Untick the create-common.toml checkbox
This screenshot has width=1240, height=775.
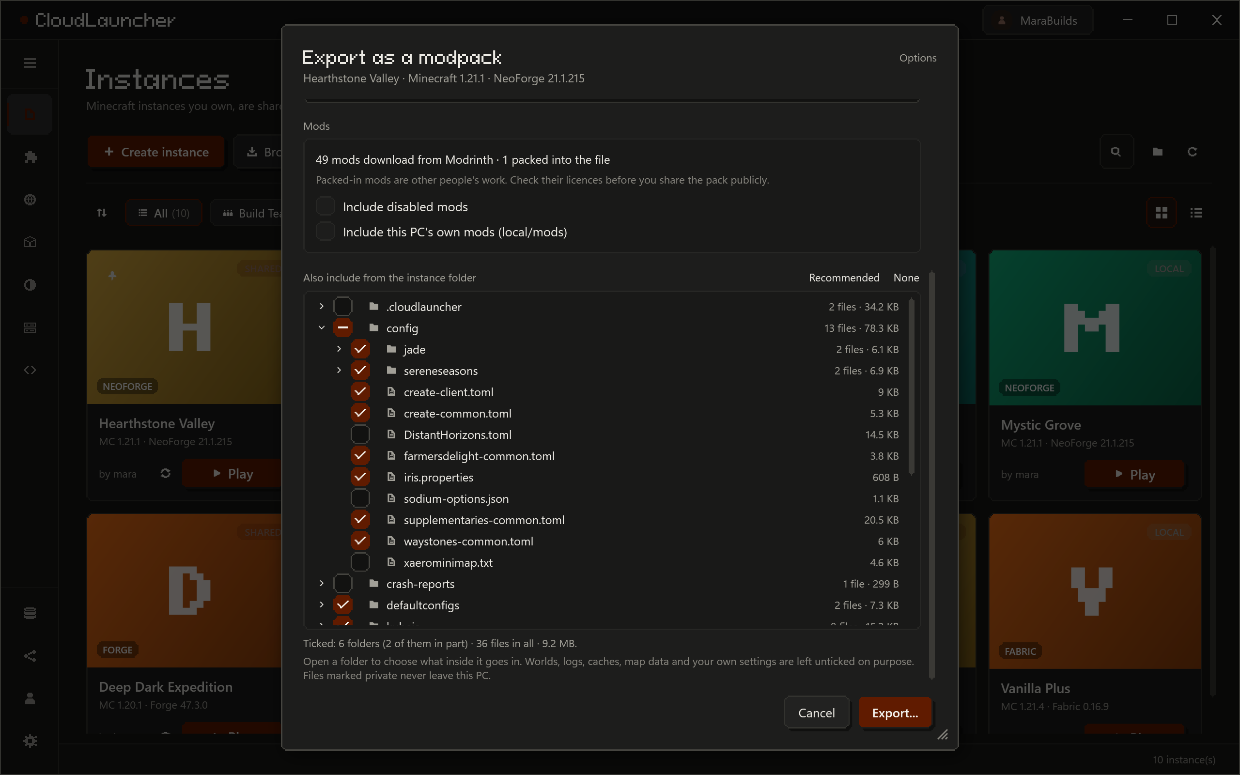360,413
